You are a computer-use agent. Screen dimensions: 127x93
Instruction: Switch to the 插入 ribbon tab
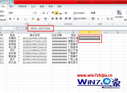[x=11, y=6]
